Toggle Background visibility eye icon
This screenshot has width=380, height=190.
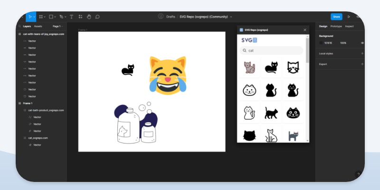coord(362,43)
